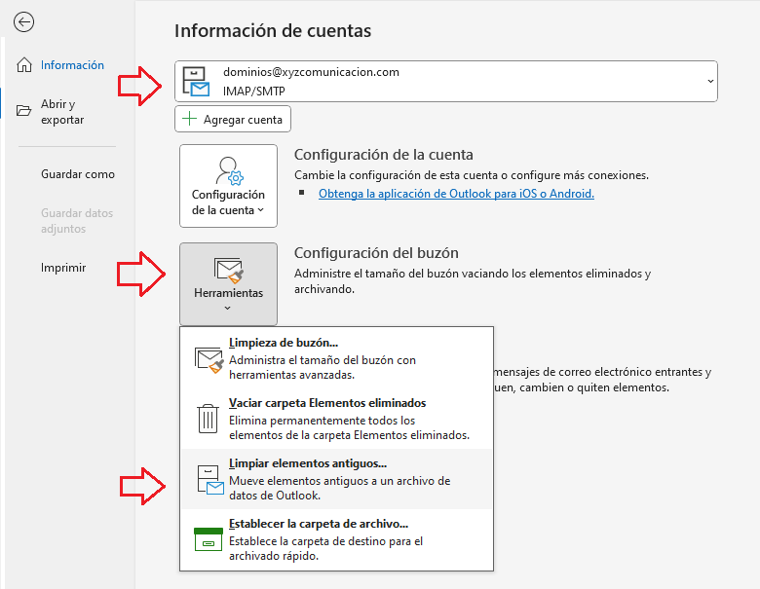The image size is (760, 589).
Task: Click the green archive folder icon
Action: 209,538
